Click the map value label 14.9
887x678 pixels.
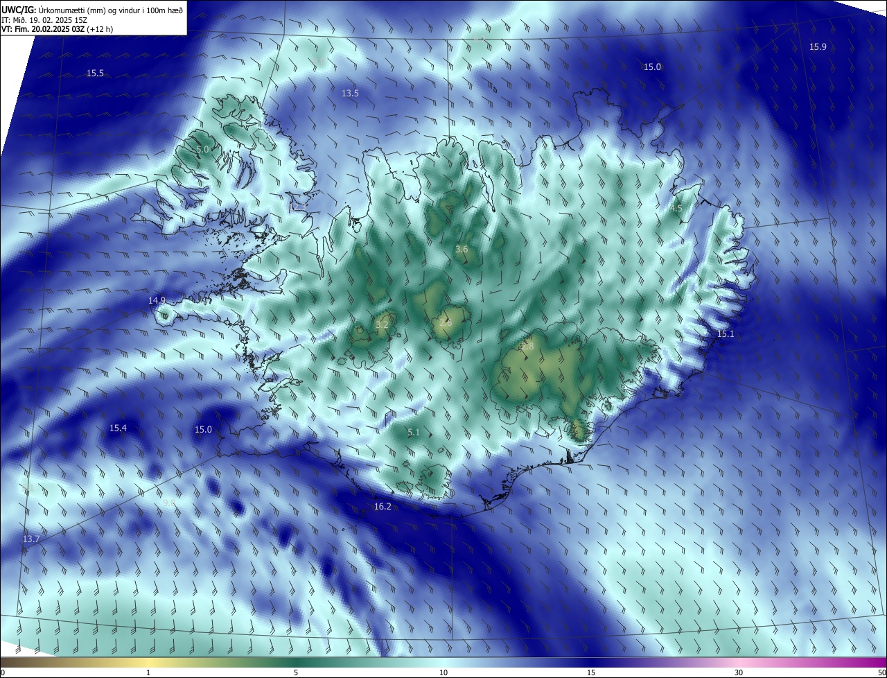pyautogui.click(x=157, y=300)
